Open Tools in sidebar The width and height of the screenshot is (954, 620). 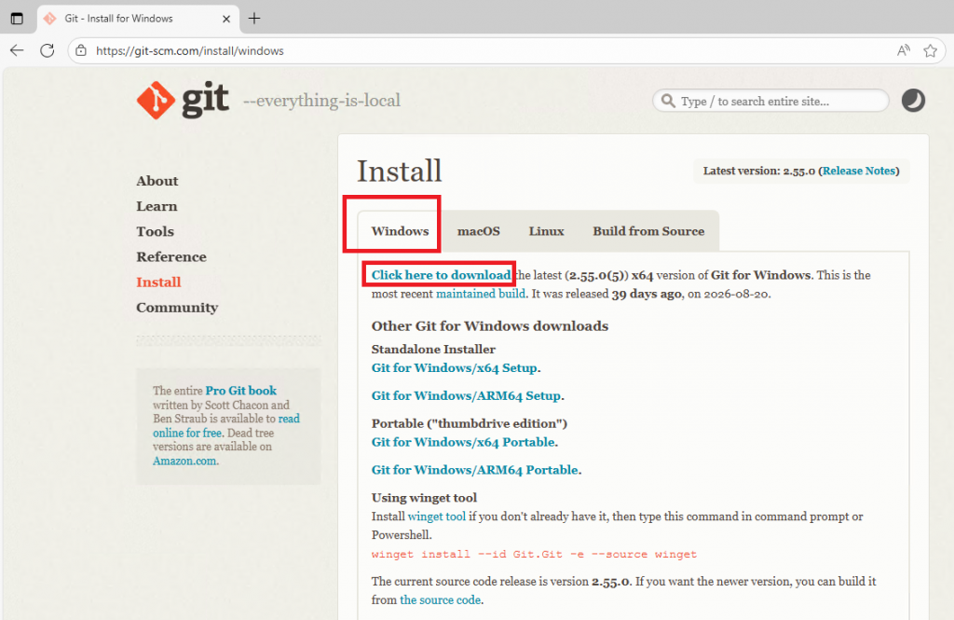click(156, 231)
